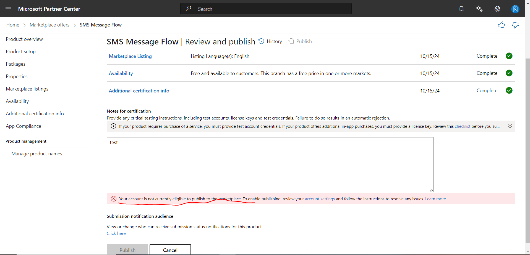Give feedback with the thumbs up icon
Image resolution: width=530 pixels, height=255 pixels.
click(501, 25)
